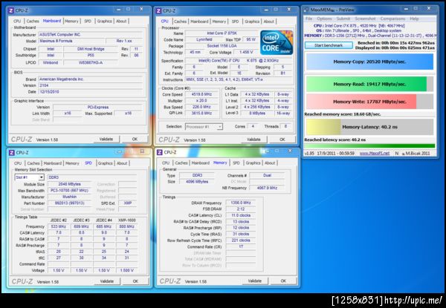Viewport: 446px width, 308px height.
Task: Click the MaxxMEM window title bar icon
Action: [x=306, y=10]
